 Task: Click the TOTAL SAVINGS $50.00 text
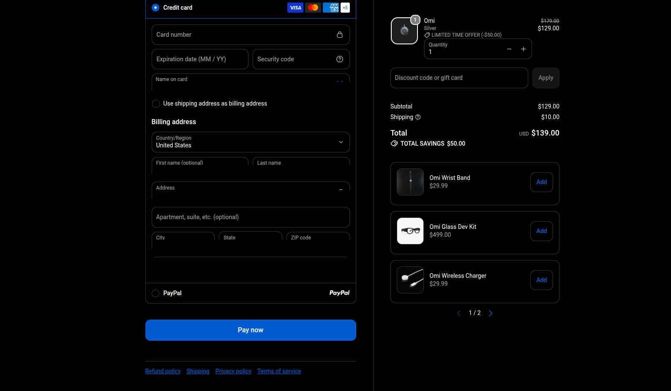433,144
